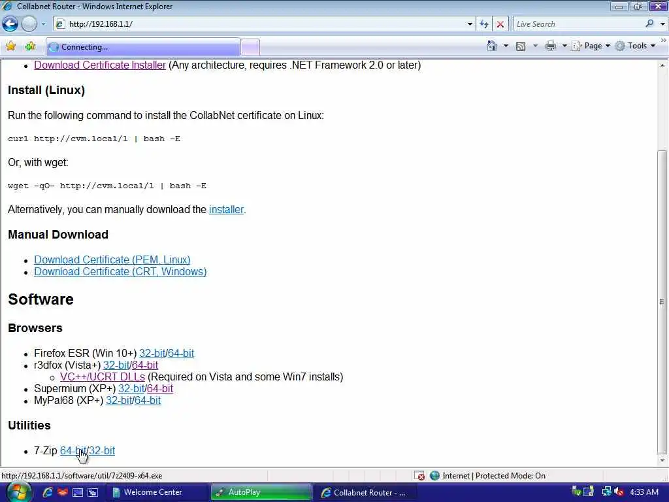The width and height of the screenshot is (669, 502).
Task: Click the Show Desktop Quick Launch icon
Action: [x=78, y=492]
